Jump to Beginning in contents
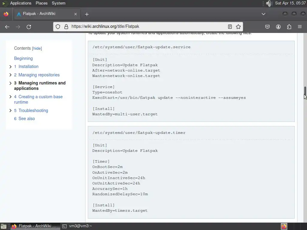The width and height of the screenshot is (307, 230). pos(23,58)
